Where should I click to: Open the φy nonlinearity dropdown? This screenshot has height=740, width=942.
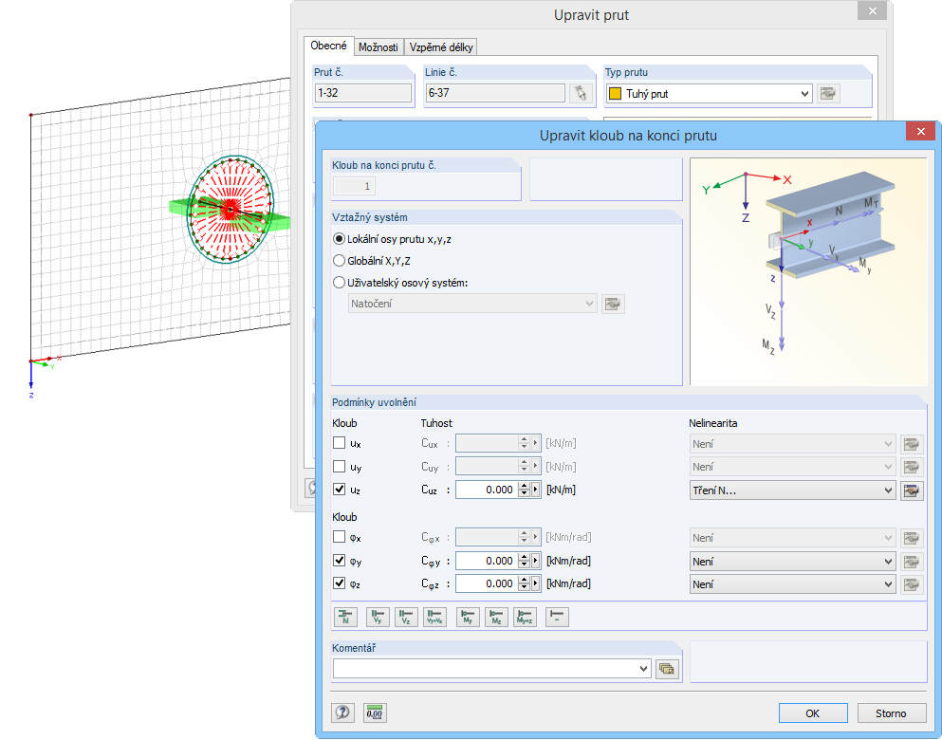888,562
